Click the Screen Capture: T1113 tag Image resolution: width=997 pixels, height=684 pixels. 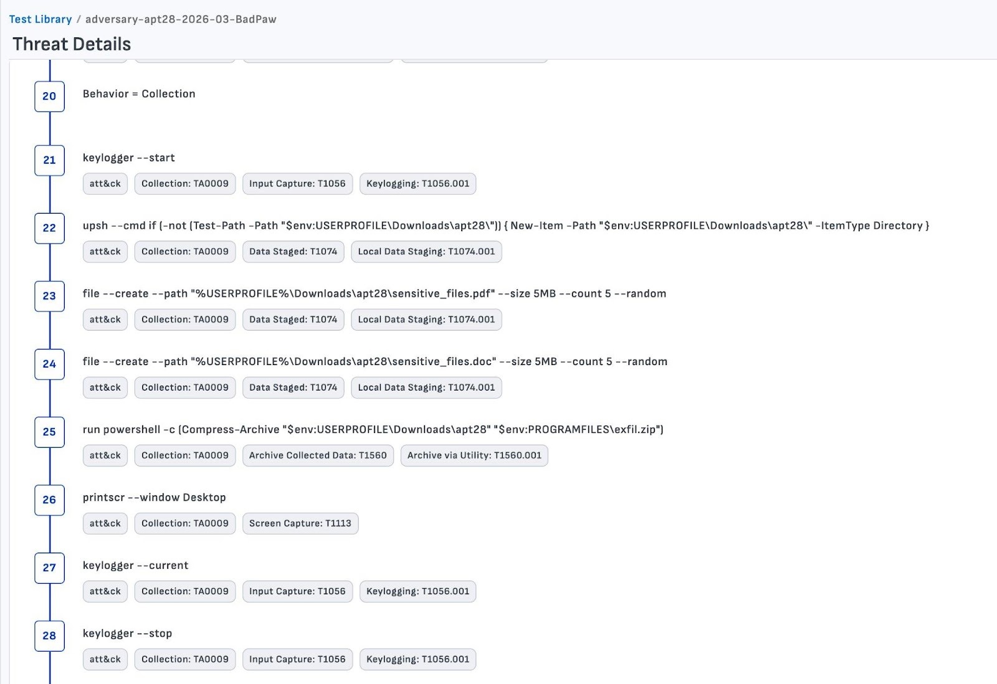[300, 523]
